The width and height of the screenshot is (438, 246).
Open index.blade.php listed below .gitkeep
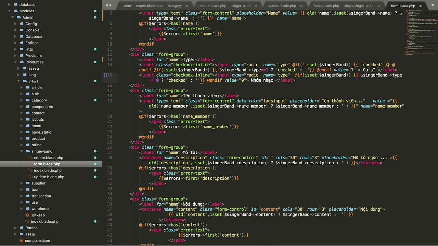[x=44, y=221]
